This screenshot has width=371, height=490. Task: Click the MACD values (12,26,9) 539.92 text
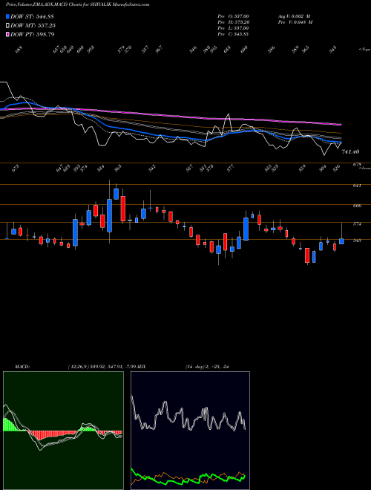103,367
